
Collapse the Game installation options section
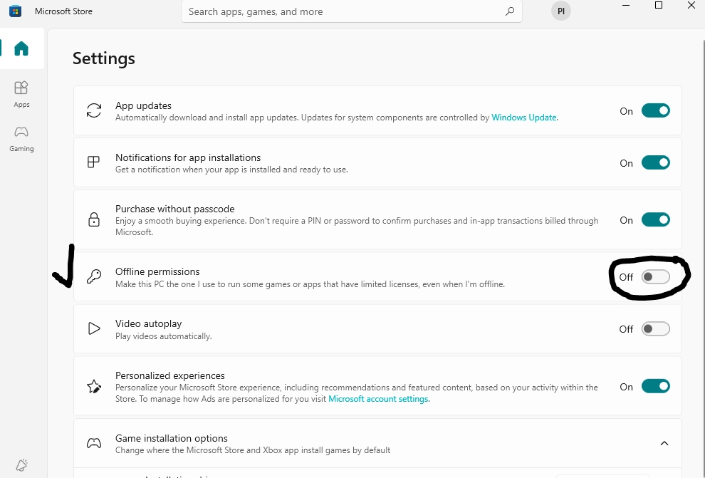coord(664,442)
